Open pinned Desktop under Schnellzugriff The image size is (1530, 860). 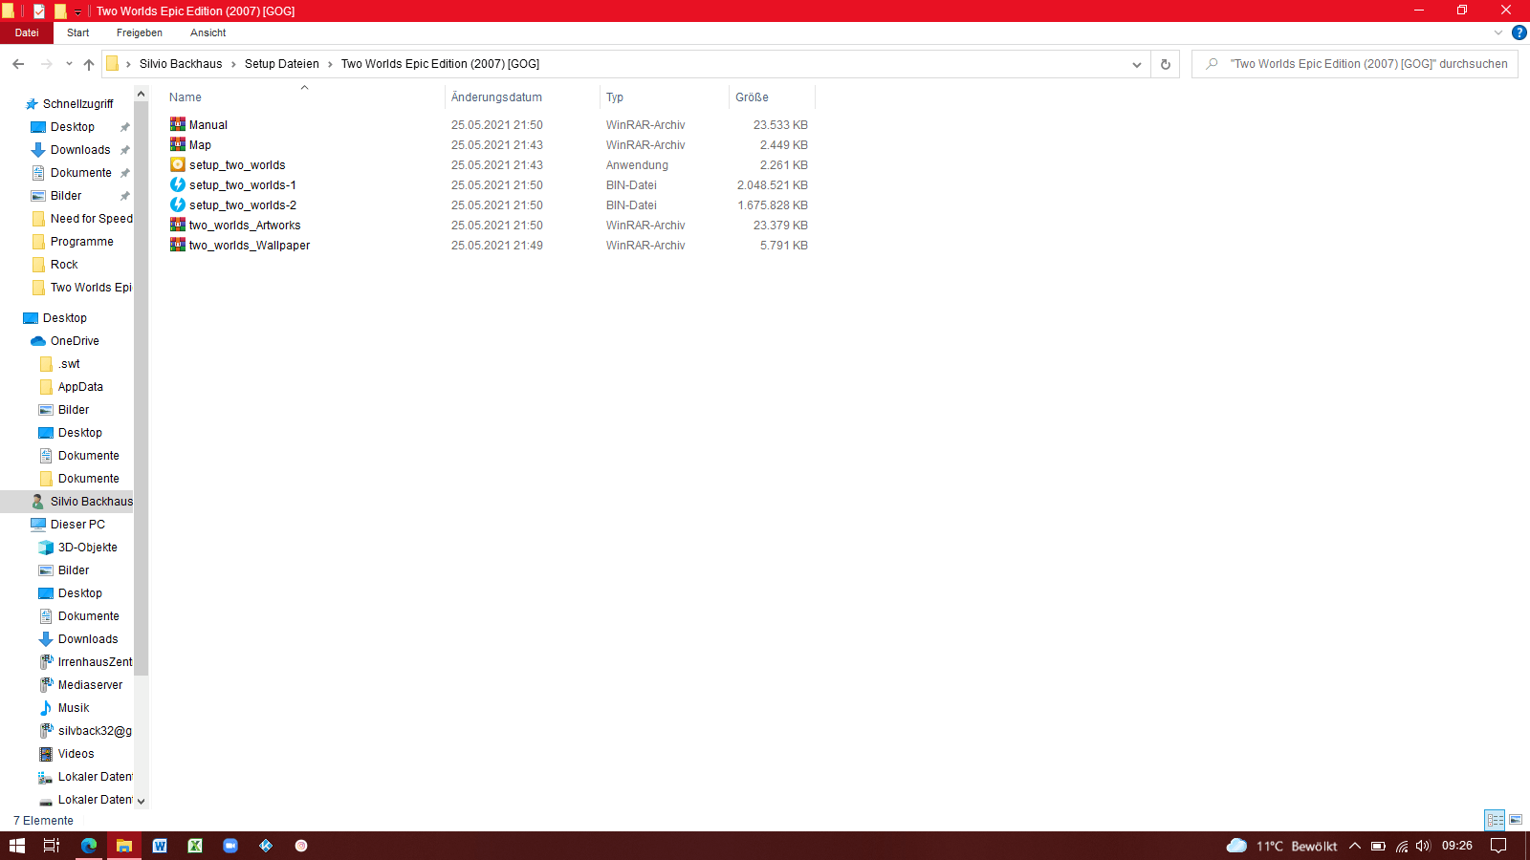click(72, 127)
